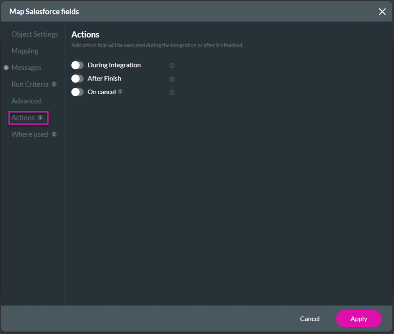Screen dimensions: 394x334
Task: Select Messages in the sidebar
Action: (26, 68)
